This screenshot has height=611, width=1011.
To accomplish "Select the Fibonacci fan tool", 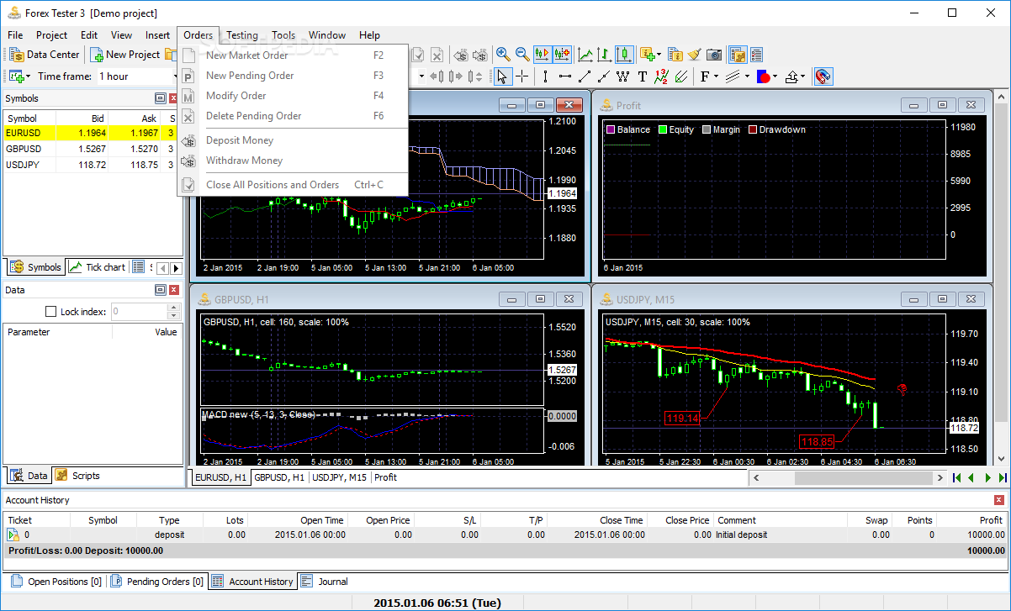I will (x=681, y=76).
